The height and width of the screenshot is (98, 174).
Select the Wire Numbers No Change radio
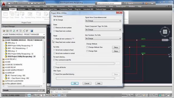point(54,20)
